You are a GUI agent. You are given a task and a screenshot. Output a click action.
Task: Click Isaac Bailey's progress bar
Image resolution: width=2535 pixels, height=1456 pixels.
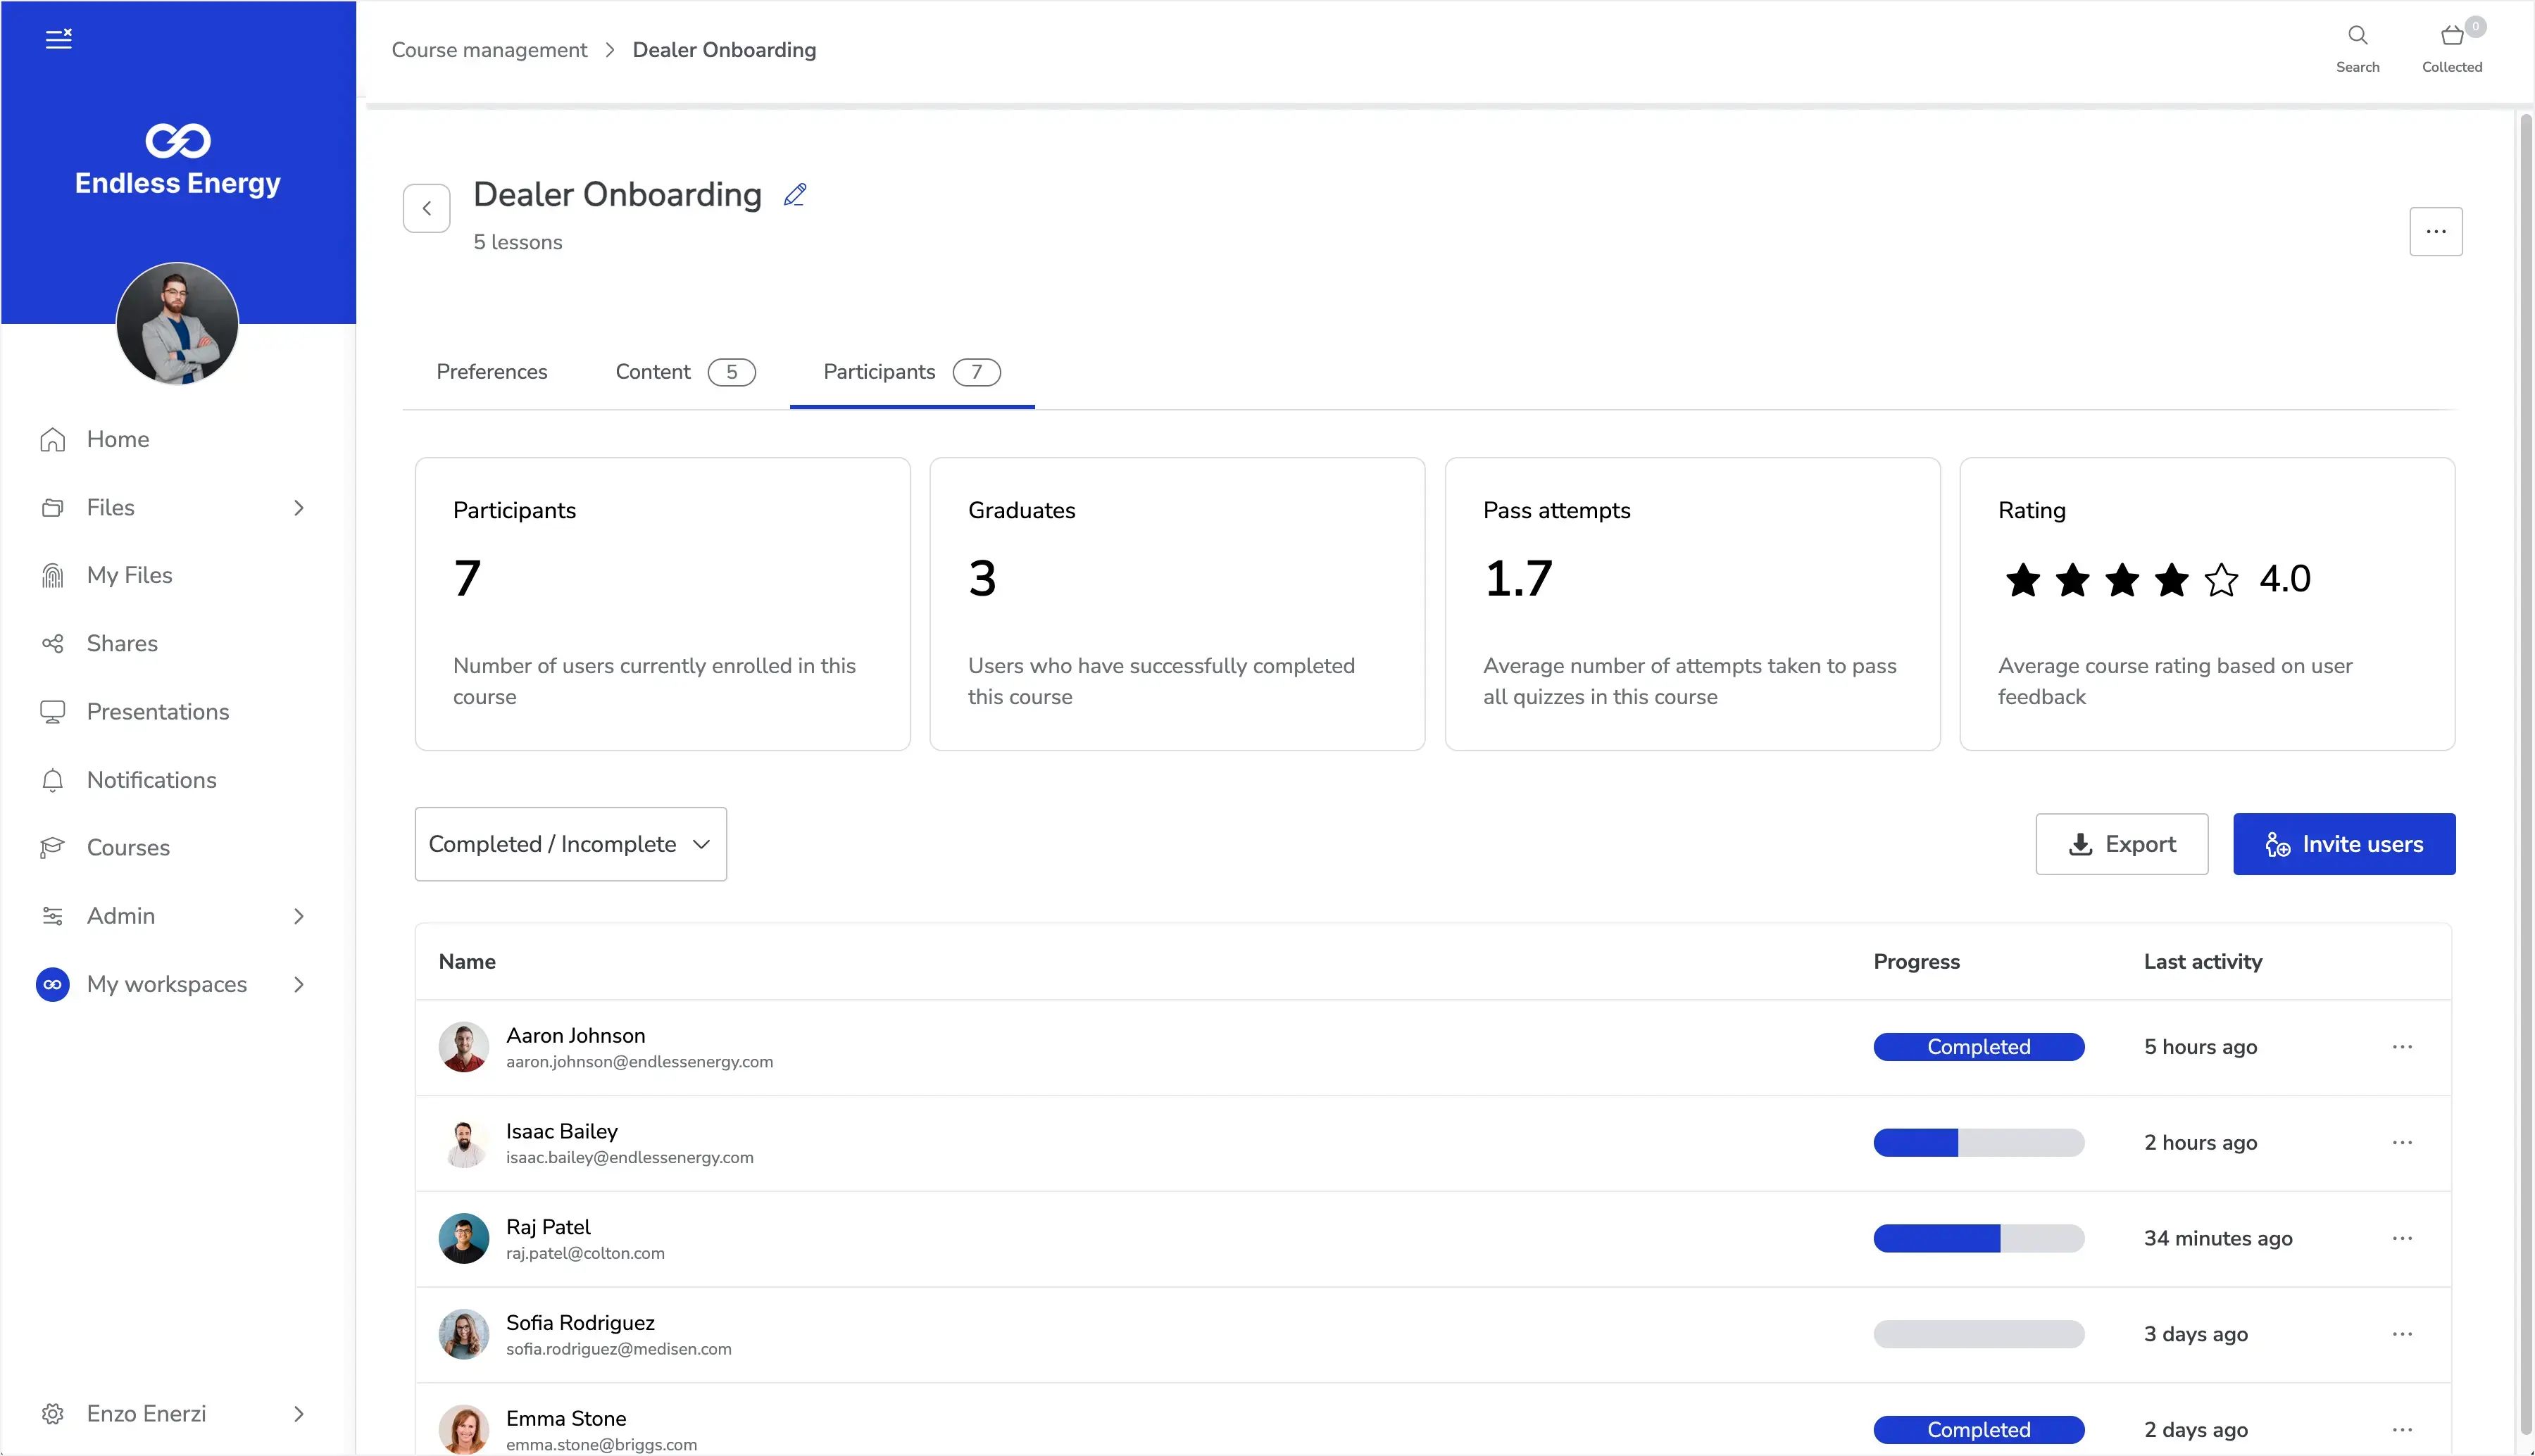pyautogui.click(x=1978, y=1143)
